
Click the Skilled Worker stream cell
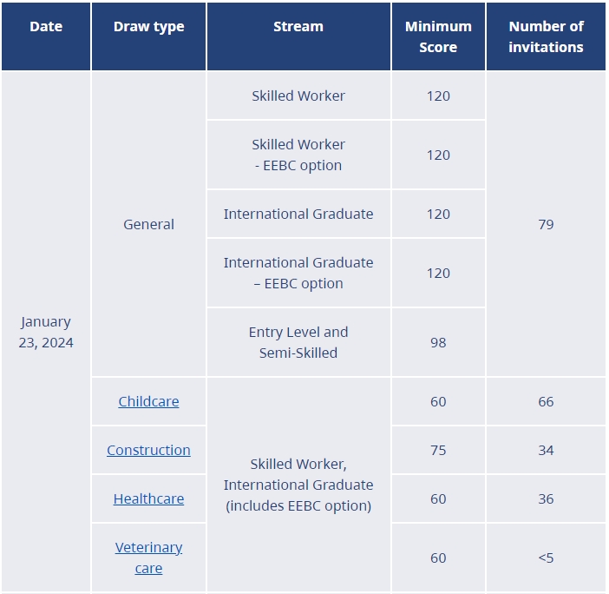[298, 96]
